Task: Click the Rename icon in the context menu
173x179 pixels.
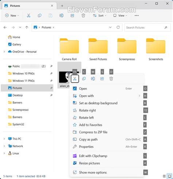Action: coord(93,79)
